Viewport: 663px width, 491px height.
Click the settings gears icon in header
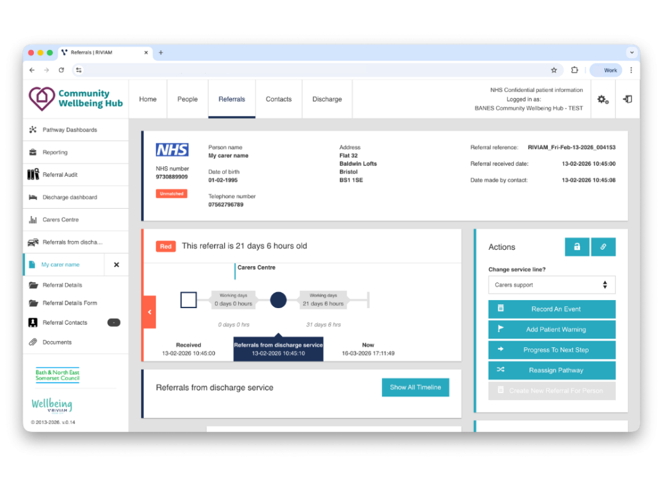coord(602,99)
